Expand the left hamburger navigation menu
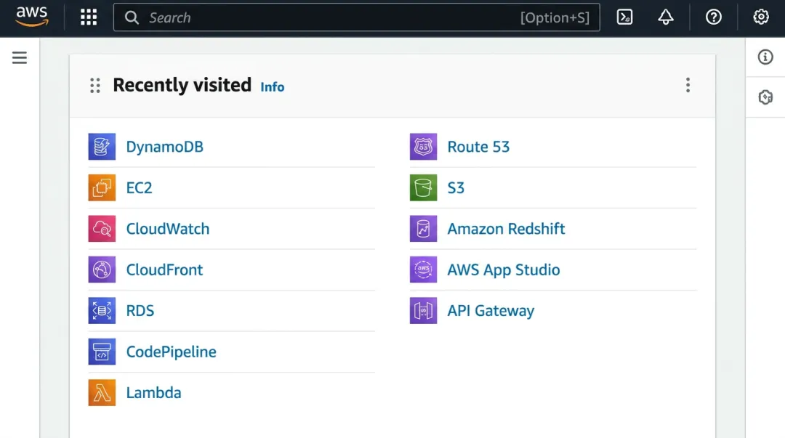The height and width of the screenshot is (438, 785). click(20, 57)
